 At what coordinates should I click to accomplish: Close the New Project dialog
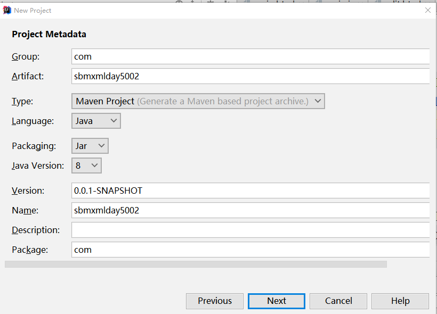[x=428, y=10]
